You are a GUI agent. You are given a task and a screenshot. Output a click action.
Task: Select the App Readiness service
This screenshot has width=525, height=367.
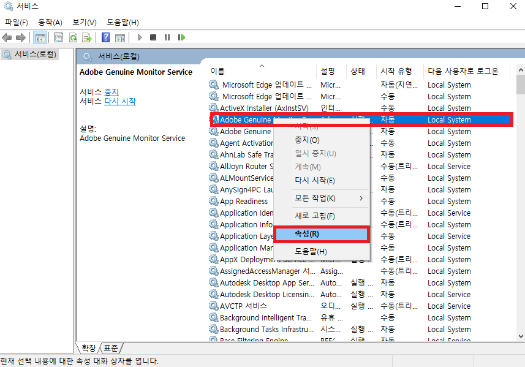coord(244,201)
